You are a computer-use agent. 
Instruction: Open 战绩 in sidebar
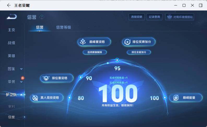11,43
